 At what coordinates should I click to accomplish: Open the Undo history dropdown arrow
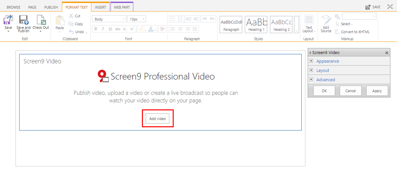(86, 32)
